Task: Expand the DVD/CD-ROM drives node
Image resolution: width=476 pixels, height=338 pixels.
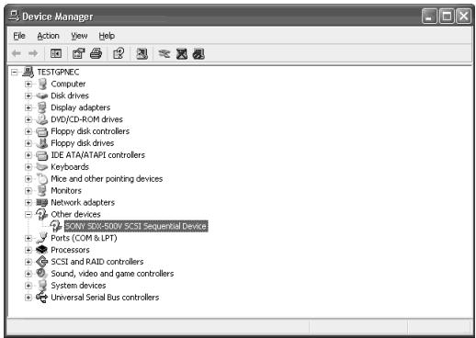Action: click(x=28, y=119)
